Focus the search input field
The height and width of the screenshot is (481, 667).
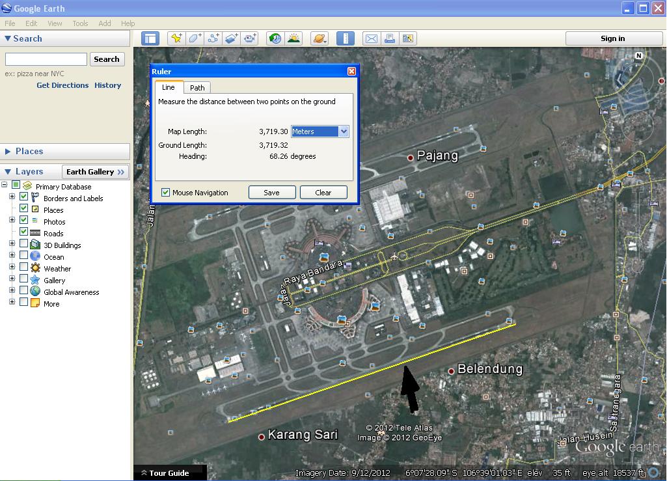pyautogui.click(x=46, y=59)
